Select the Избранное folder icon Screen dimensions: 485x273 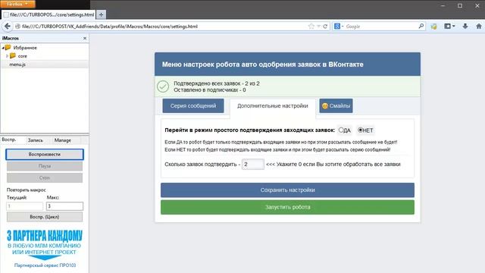pos(8,47)
